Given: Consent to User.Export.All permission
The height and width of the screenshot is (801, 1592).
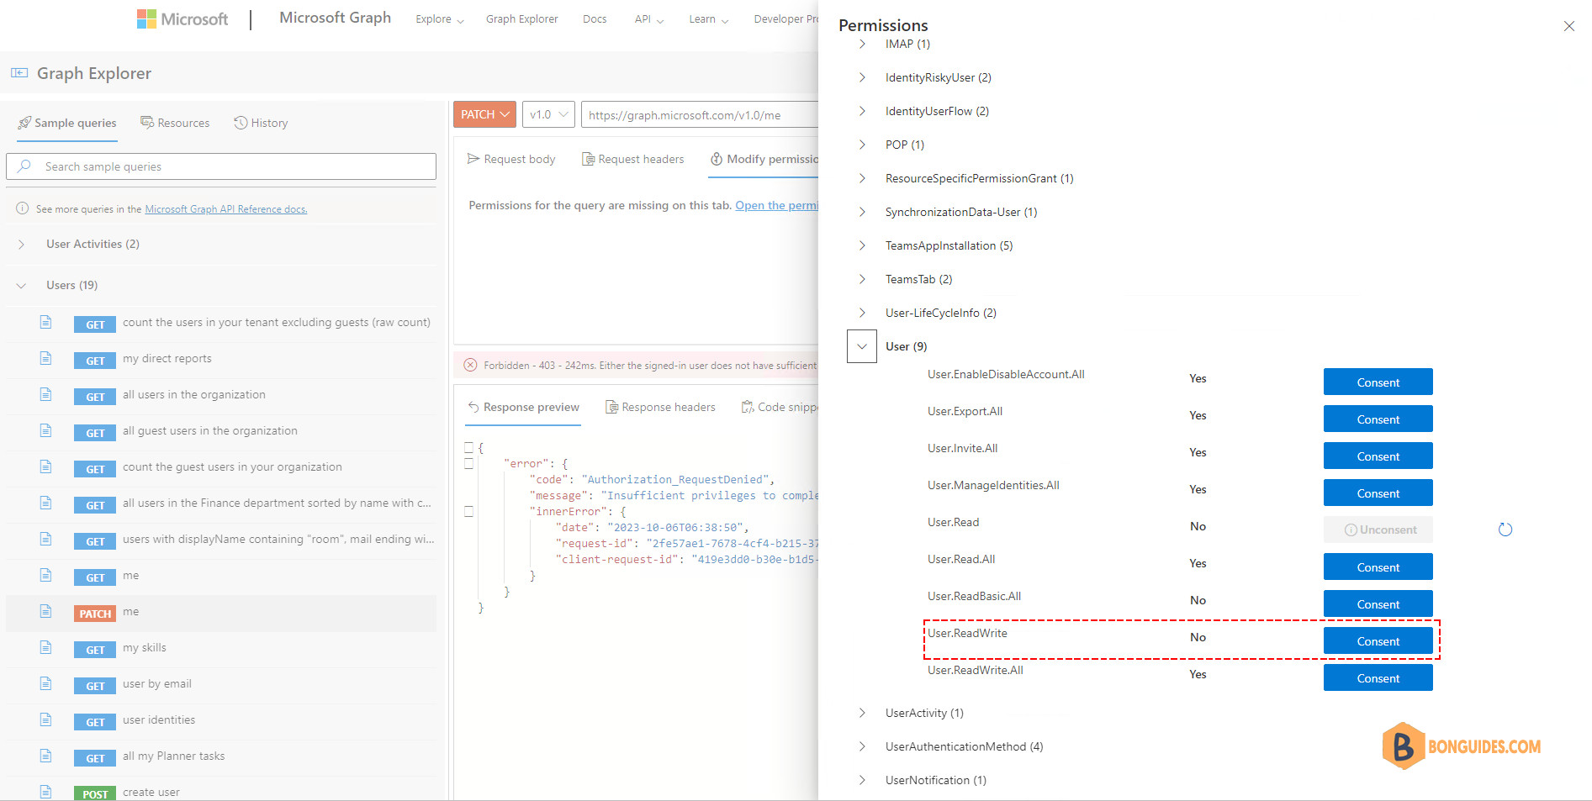Looking at the screenshot, I should pyautogui.click(x=1378, y=419).
